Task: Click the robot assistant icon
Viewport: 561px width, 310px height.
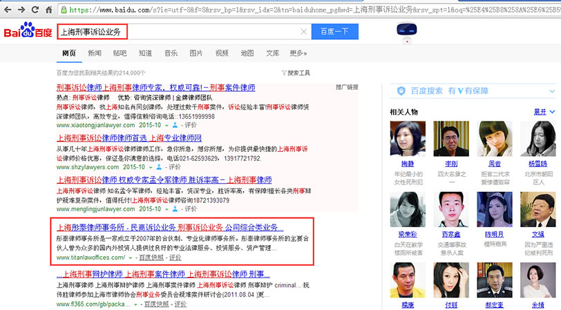Action: click(x=407, y=32)
